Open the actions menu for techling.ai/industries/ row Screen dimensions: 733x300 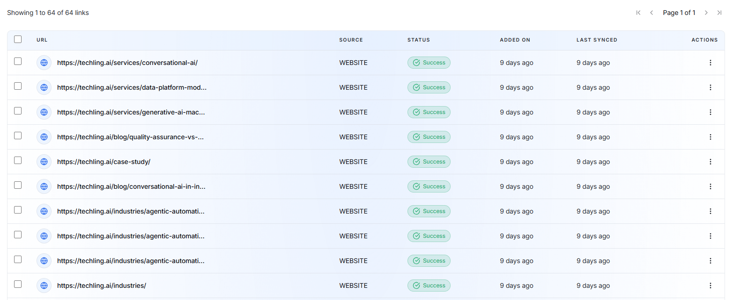[711, 286]
